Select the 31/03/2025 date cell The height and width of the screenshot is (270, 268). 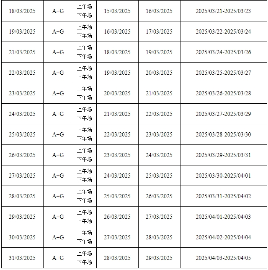pos(22,258)
